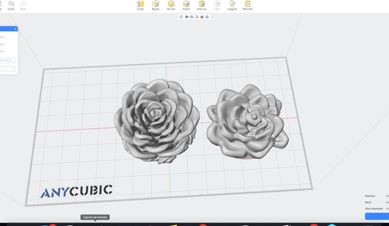This screenshot has width=389, height=226.
Task: Select the smooth rose model on the right
Action: [x=248, y=122]
